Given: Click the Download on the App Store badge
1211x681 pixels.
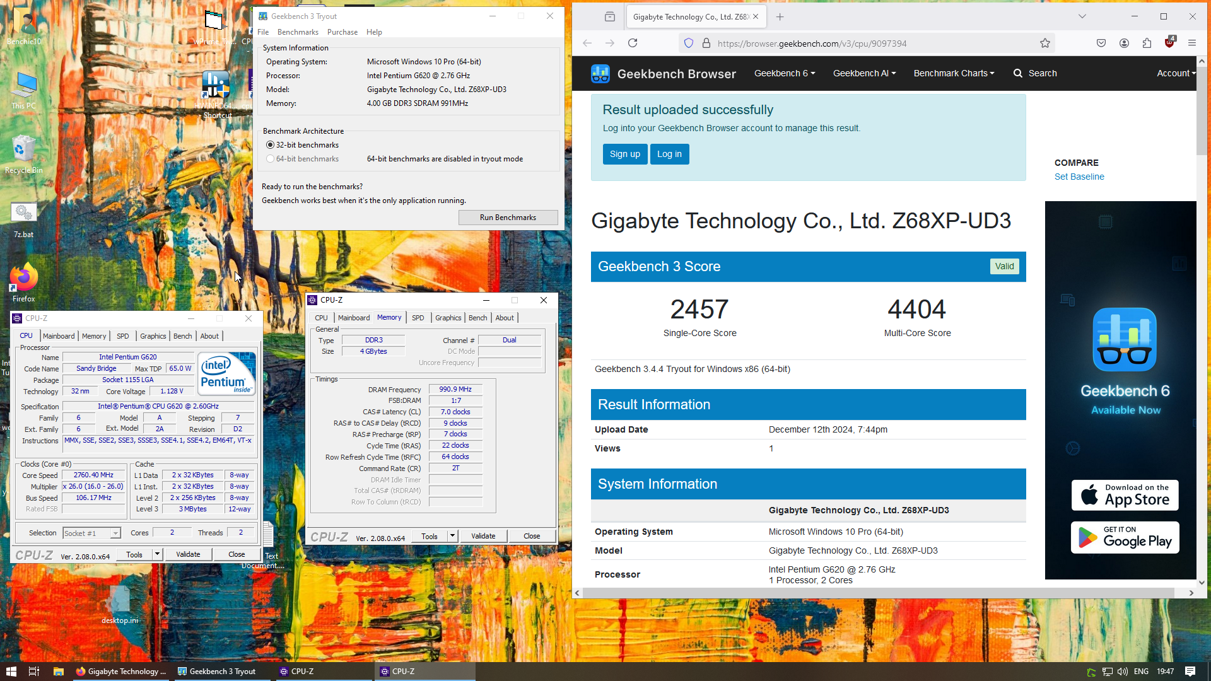Looking at the screenshot, I should [1125, 496].
